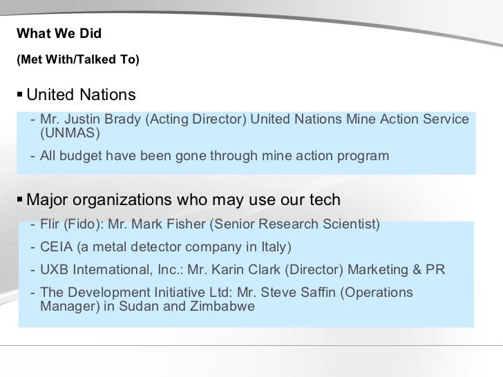Image resolution: width=503 pixels, height=377 pixels.
Task: Click the 'CEIA (a metal detector company in Italy)' line
Action: 166,247
